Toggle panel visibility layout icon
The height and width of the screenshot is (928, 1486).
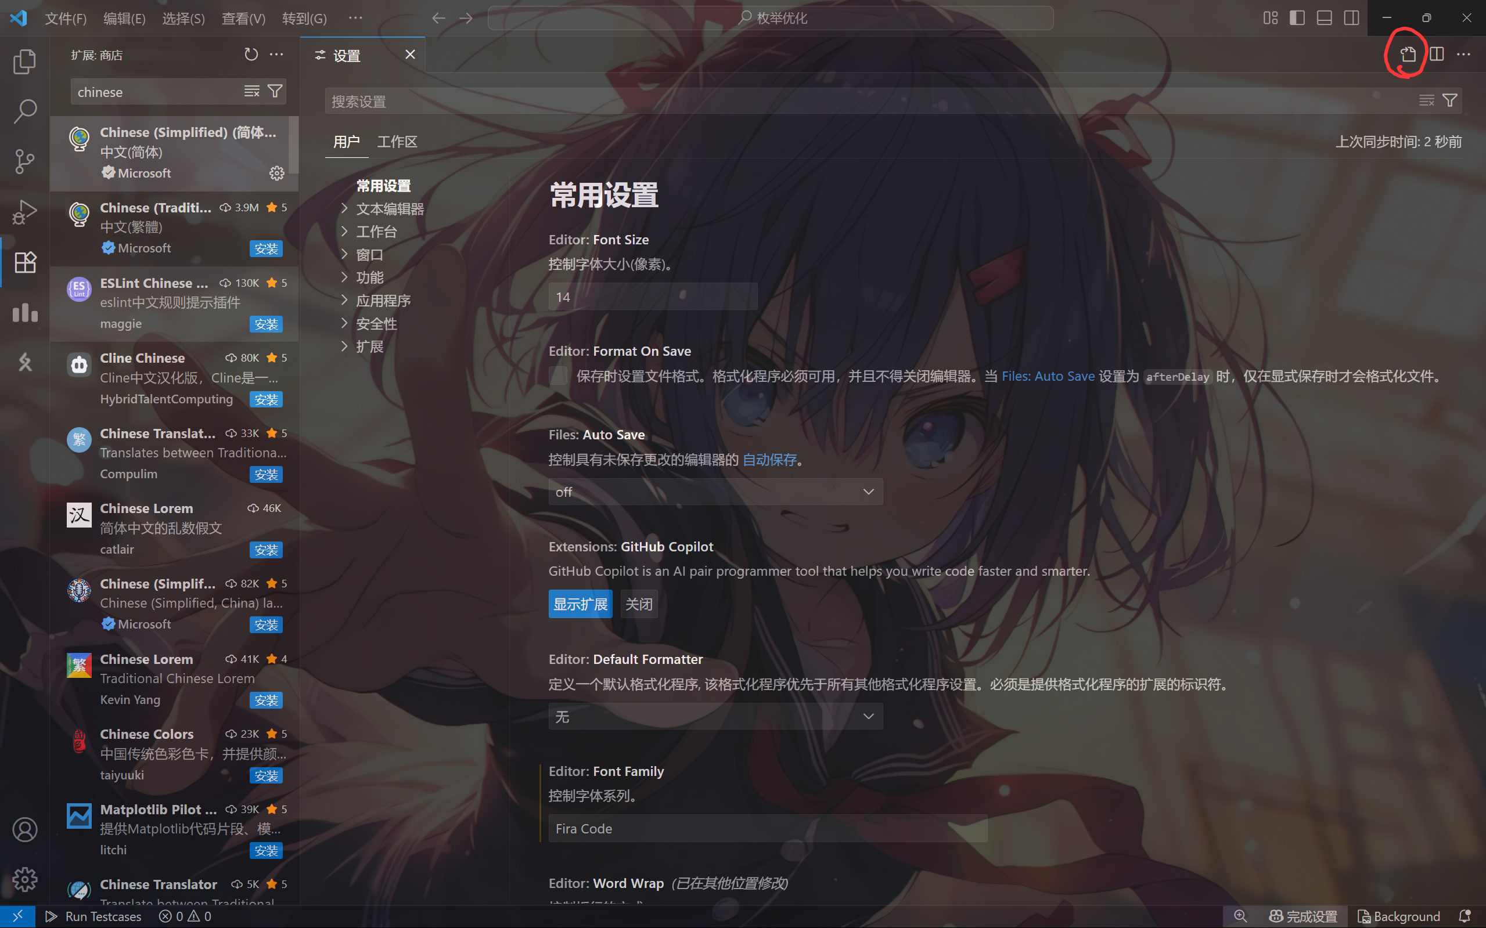1324,18
